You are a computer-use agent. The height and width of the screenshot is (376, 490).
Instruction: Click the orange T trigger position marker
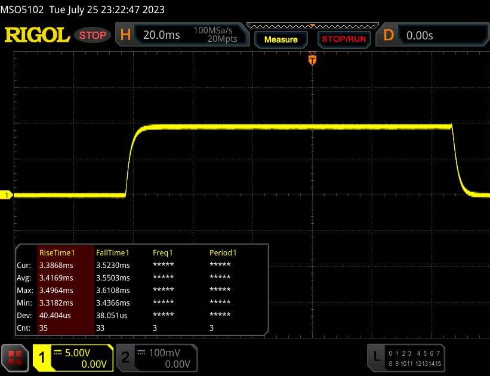click(312, 60)
